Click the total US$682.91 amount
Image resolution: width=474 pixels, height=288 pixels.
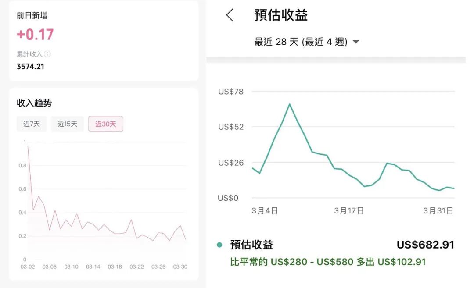[x=425, y=245]
